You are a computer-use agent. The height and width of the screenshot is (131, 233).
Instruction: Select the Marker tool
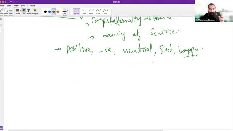tap(28, 11)
